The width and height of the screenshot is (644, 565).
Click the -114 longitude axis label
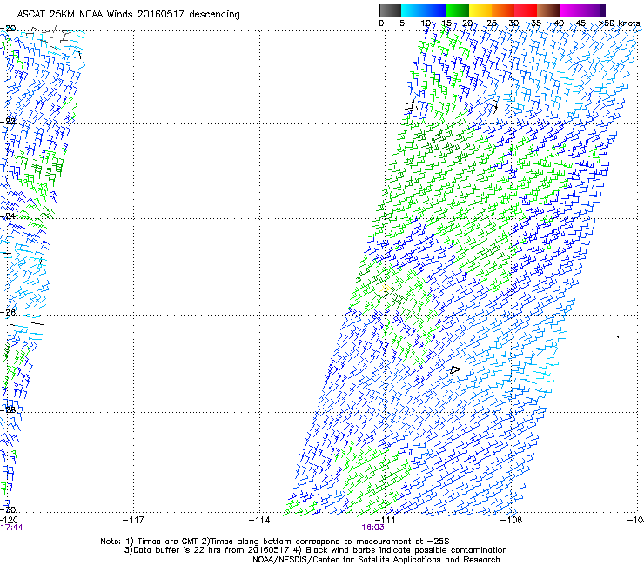259,521
